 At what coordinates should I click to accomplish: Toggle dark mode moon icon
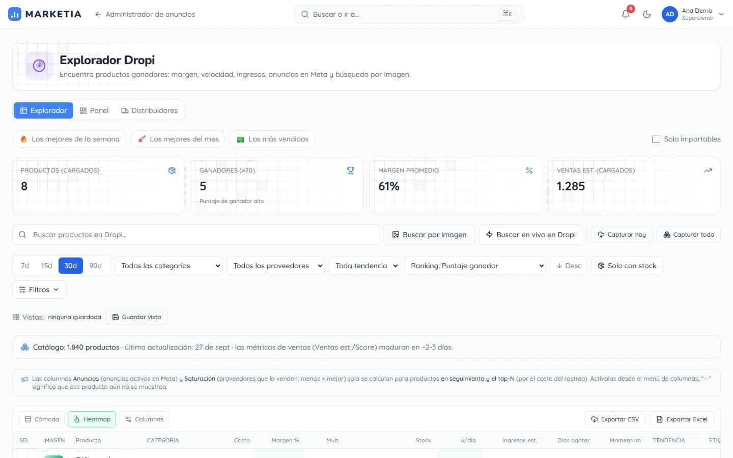click(647, 14)
